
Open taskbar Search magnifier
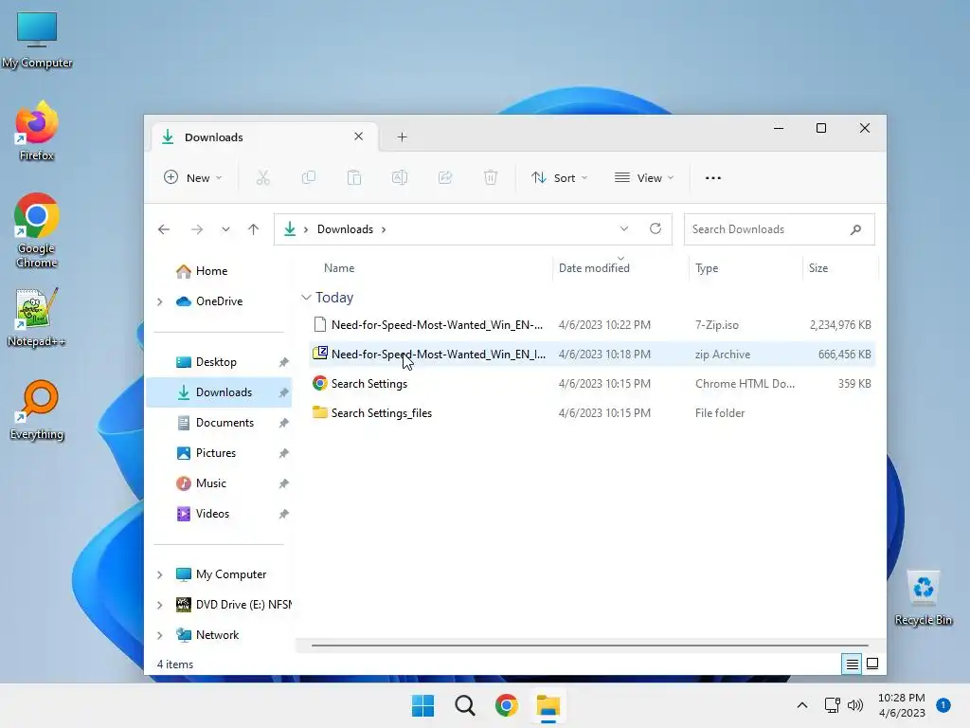coord(464,705)
